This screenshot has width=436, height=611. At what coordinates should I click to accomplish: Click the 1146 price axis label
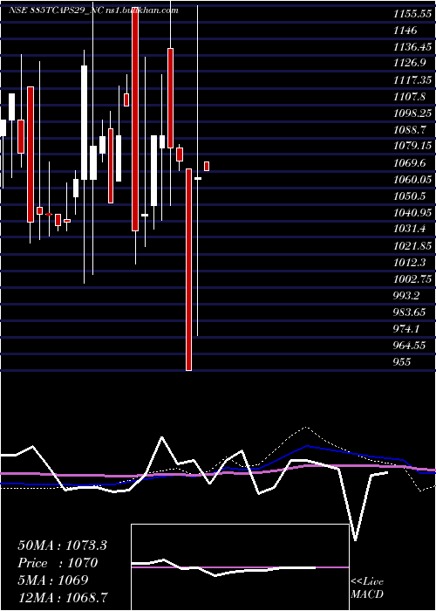[x=405, y=31]
